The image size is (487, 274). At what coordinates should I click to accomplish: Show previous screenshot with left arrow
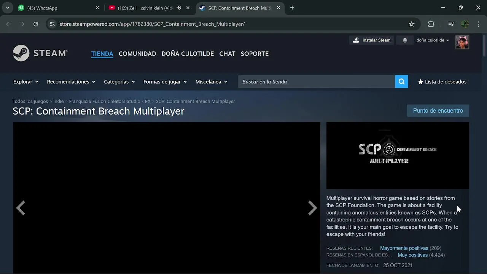tap(21, 208)
